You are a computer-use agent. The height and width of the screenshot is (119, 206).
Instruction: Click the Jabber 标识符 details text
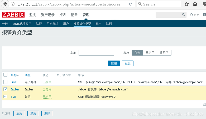point(103,89)
